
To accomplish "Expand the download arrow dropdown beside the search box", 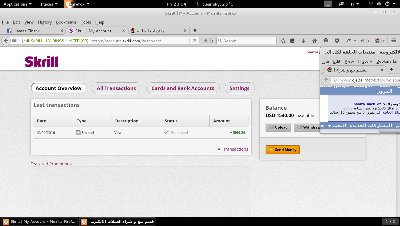I will 212,41.
